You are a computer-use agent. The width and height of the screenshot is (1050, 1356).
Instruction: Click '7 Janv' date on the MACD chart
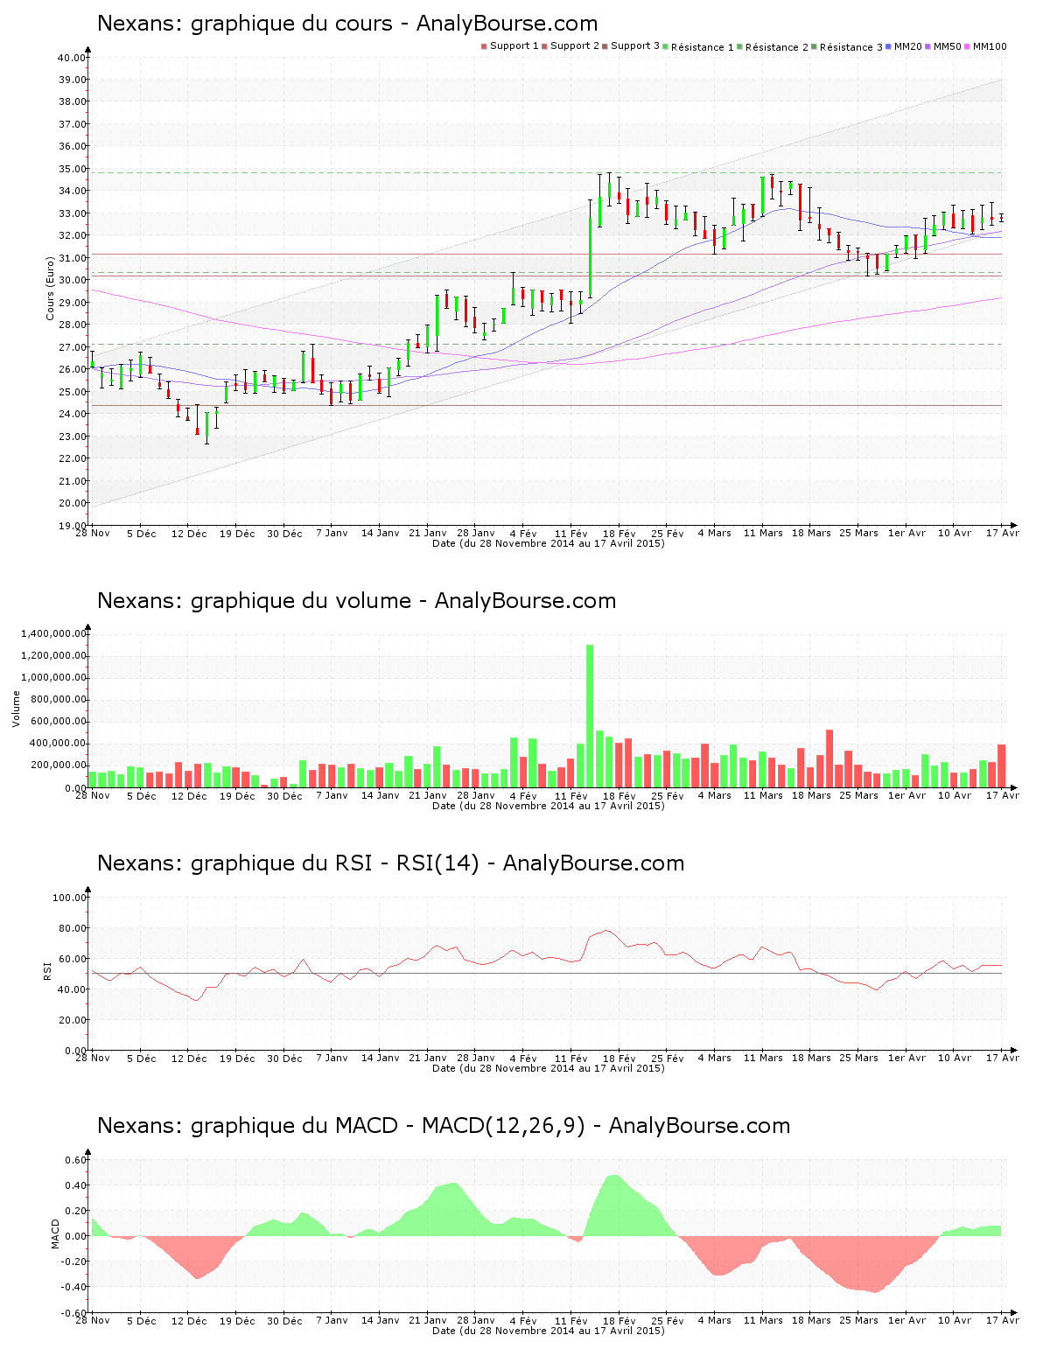coord(332,1320)
